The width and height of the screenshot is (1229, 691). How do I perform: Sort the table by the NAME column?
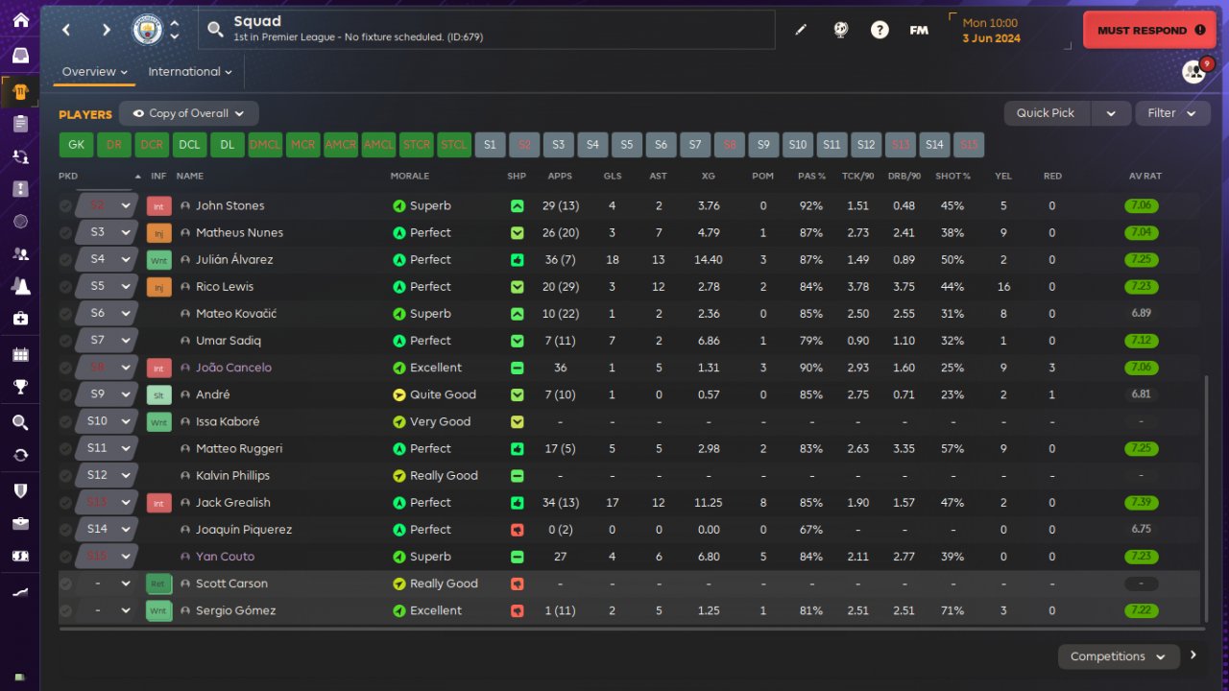190,177
